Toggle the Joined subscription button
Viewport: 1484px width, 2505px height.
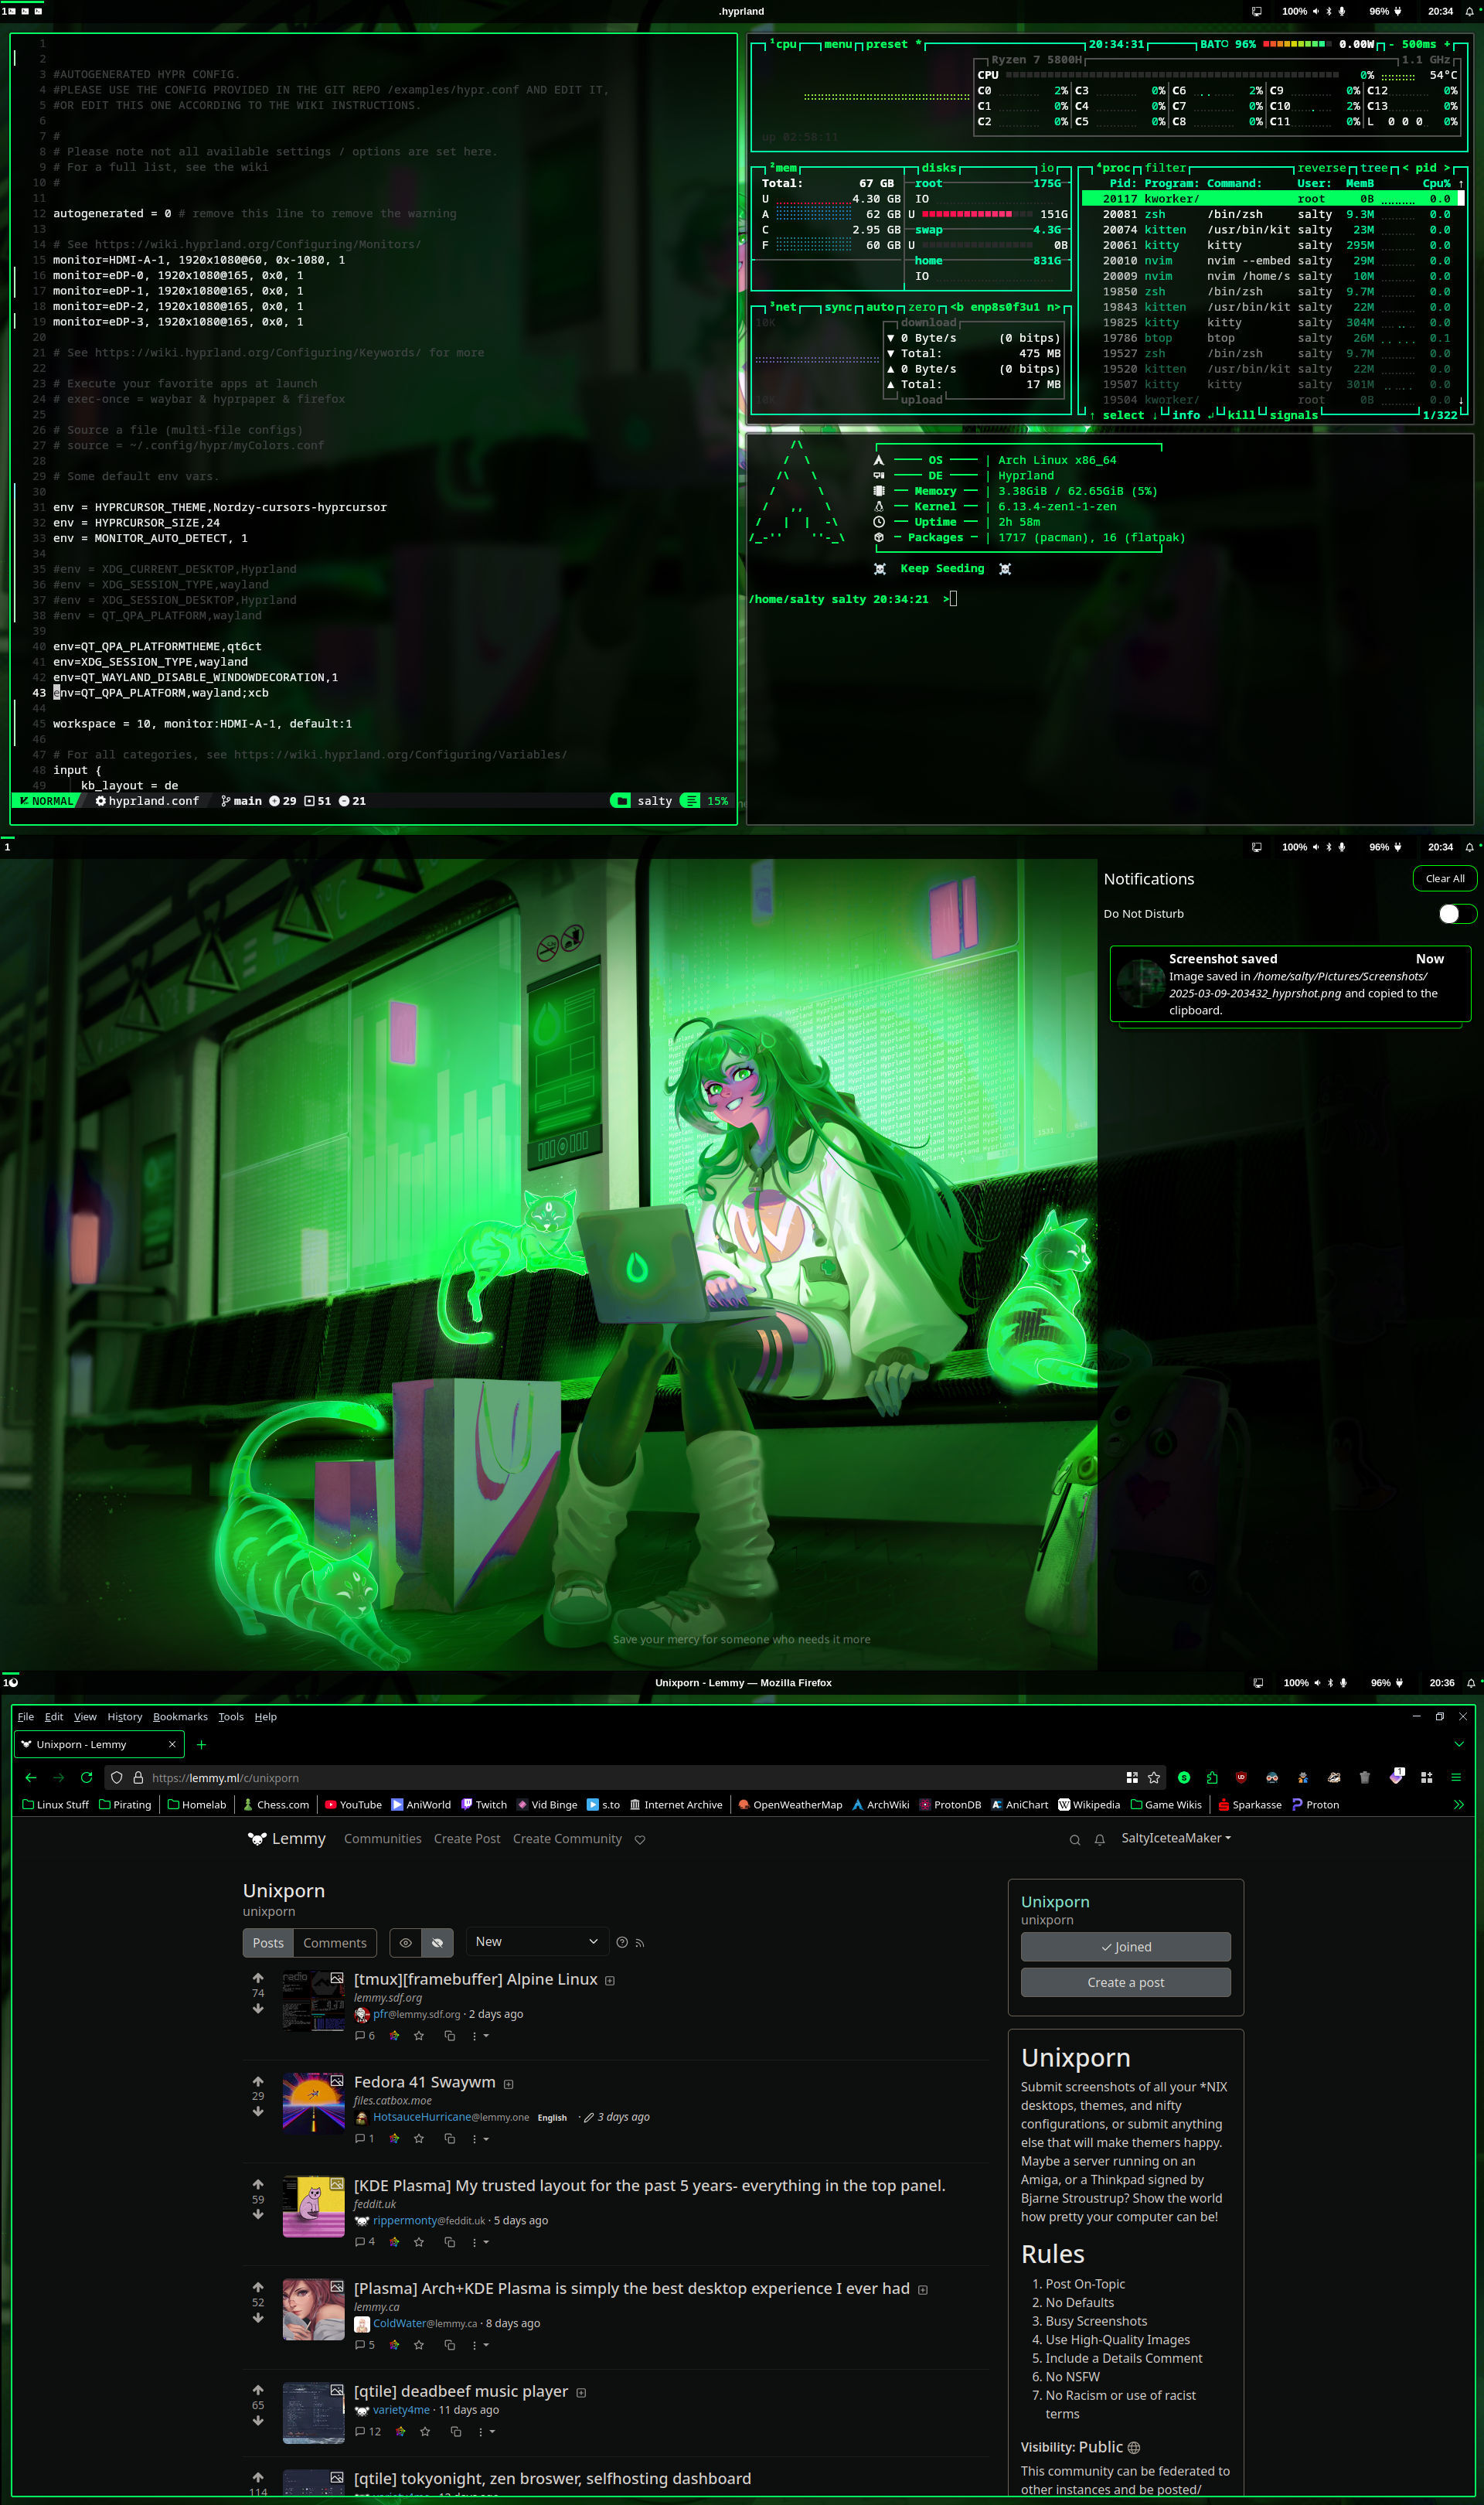pyautogui.click(x=1125, y=1946)
